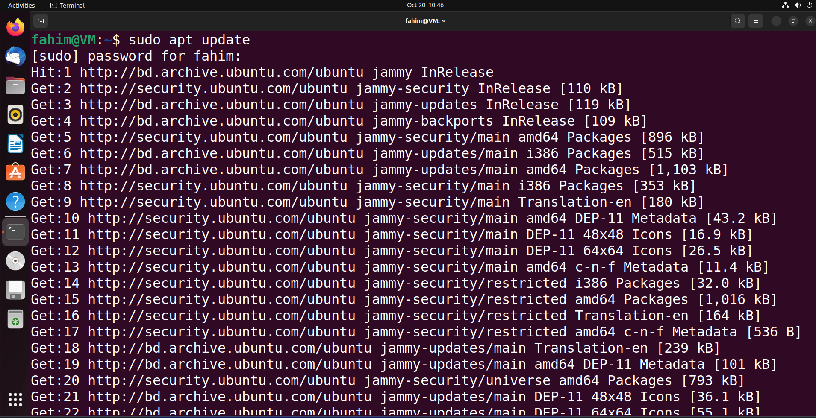Launch Thunderbird Mail from the dock

point(15,56)
